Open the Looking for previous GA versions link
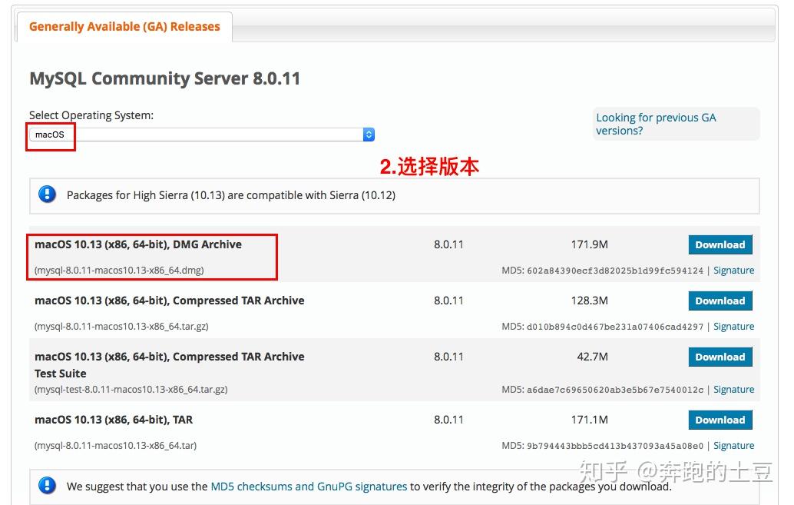The image size is (794, 505). point(656,124)
